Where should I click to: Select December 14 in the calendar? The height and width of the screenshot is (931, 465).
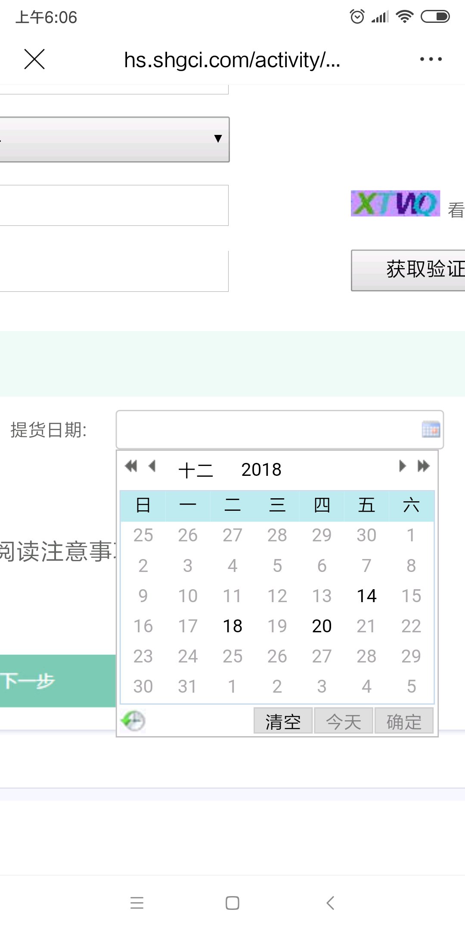366,596
